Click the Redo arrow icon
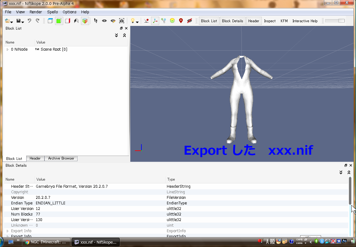The image size is (356, 247). click(37, 21)
